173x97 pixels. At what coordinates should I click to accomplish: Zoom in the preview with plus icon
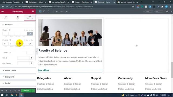coord(67,12)
